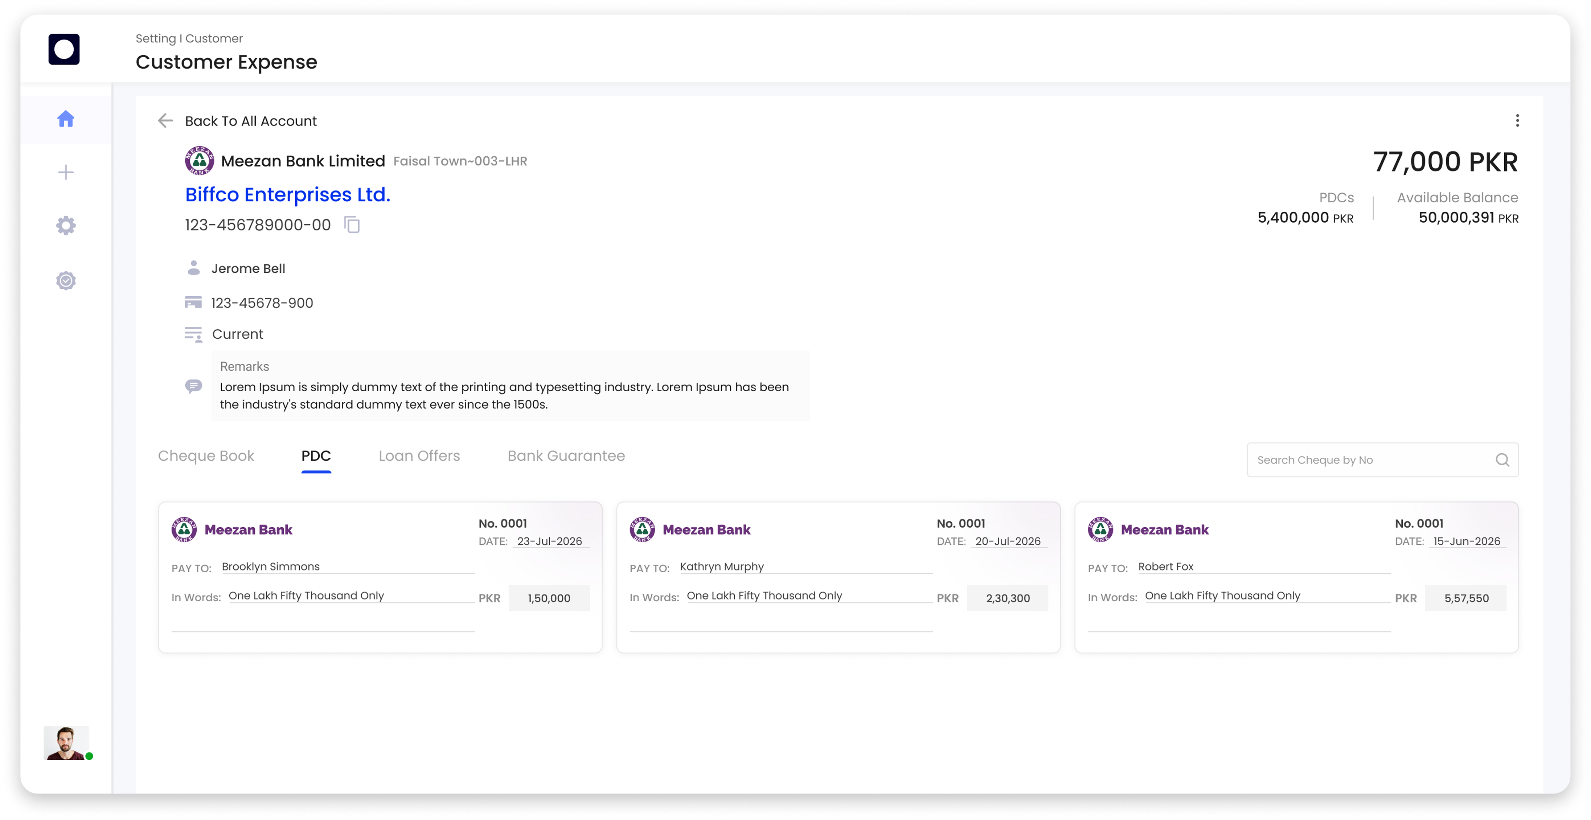Click the PDCs value 5,400,000 PKR
This screenshot has height=820, width=1591.
tap(1305, 217)
